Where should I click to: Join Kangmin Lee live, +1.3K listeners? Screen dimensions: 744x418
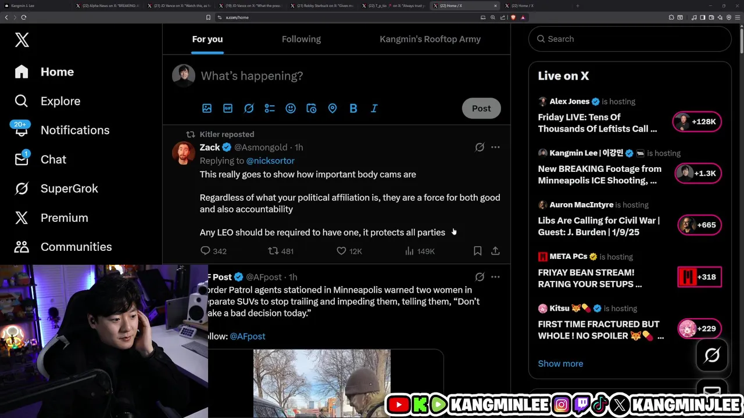click(x=698, y=174)
